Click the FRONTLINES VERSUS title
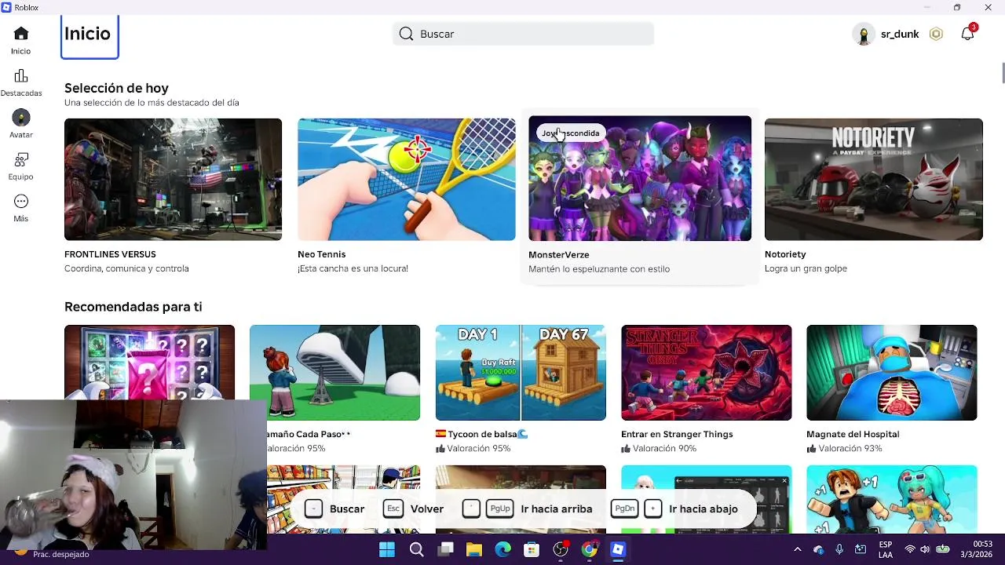 [x=110, y=254]
